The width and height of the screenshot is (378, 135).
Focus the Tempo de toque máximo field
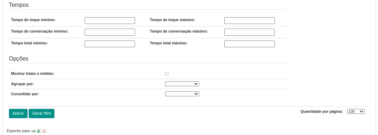click(249, 20)
